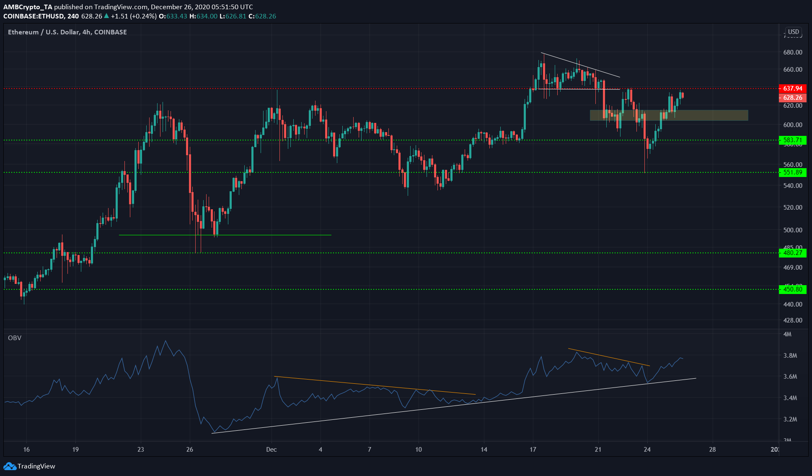Click the 469.00 price axis label
This screenshot has width=812, height=476.
(793, 268)
